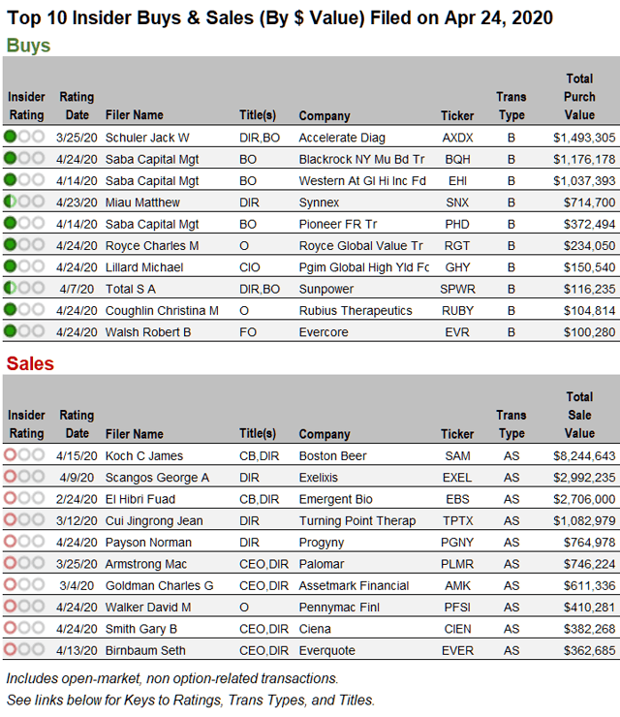Click the rating icon in the Payson Norman row
The width and height of the screenshot is (620, 717).
pyautogui.click(x=11, y=543)
